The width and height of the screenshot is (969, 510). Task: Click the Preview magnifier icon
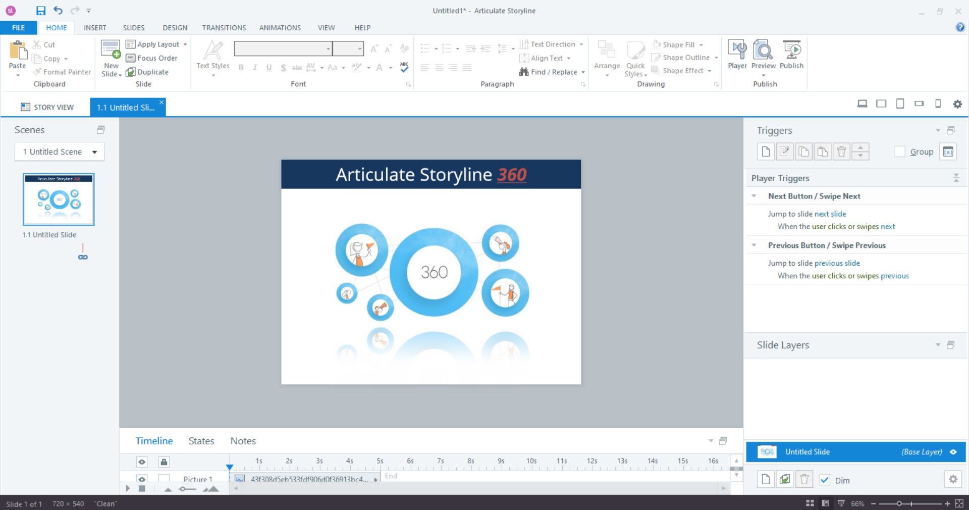pos(763,49)
